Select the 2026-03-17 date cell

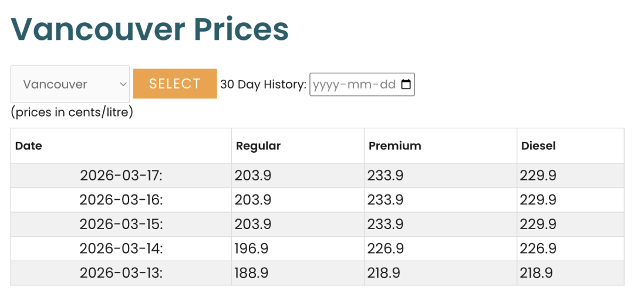tap(121, 176)
